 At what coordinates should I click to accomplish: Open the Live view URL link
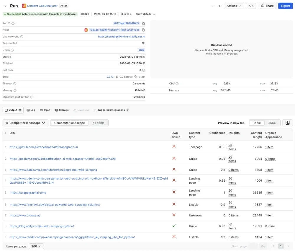[x=121, y=37]
